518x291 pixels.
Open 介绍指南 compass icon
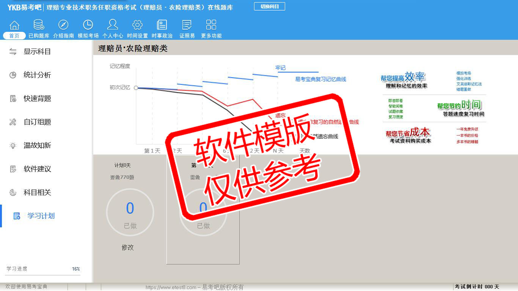63,25
